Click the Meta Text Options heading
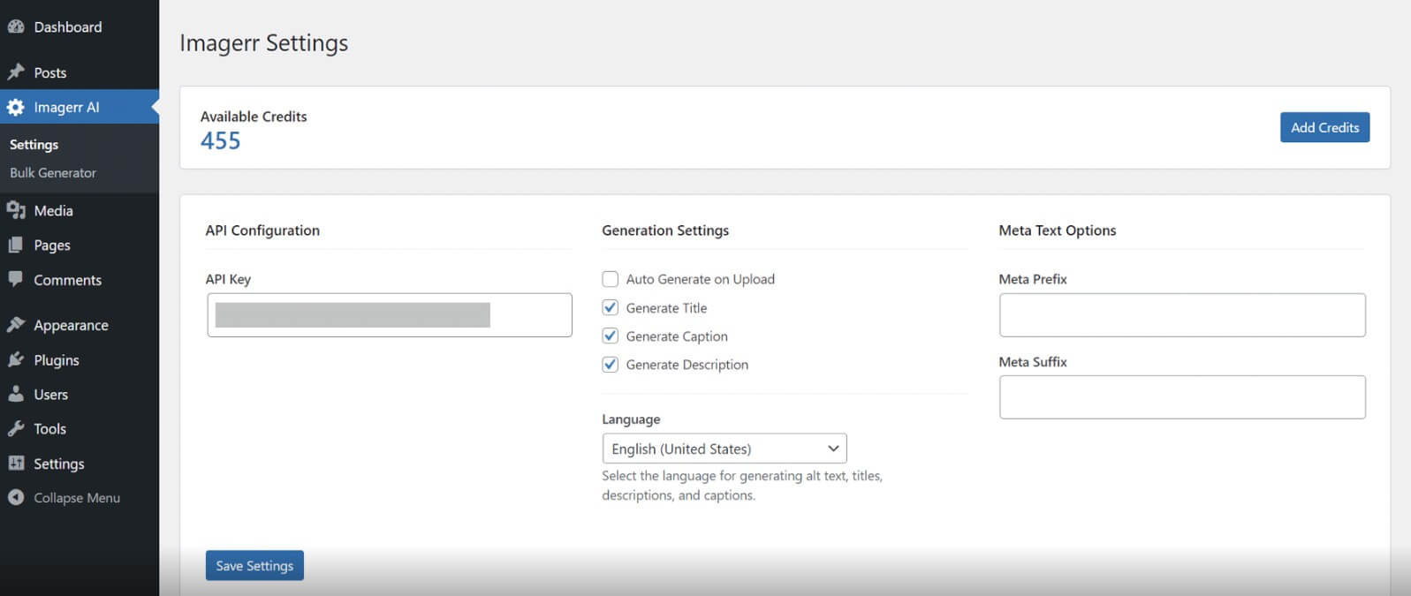The width and height of the screenshot is (1411, 596). (x=1057, y=230)
